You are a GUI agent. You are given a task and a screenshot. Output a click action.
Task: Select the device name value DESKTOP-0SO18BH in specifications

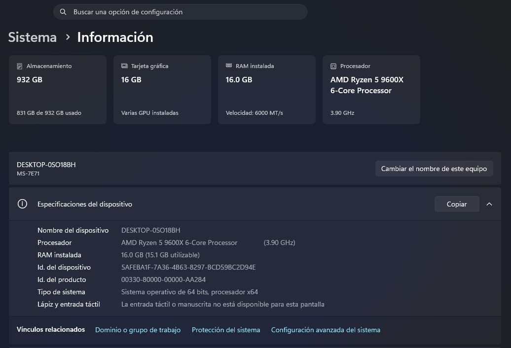[x=150, y=230]
